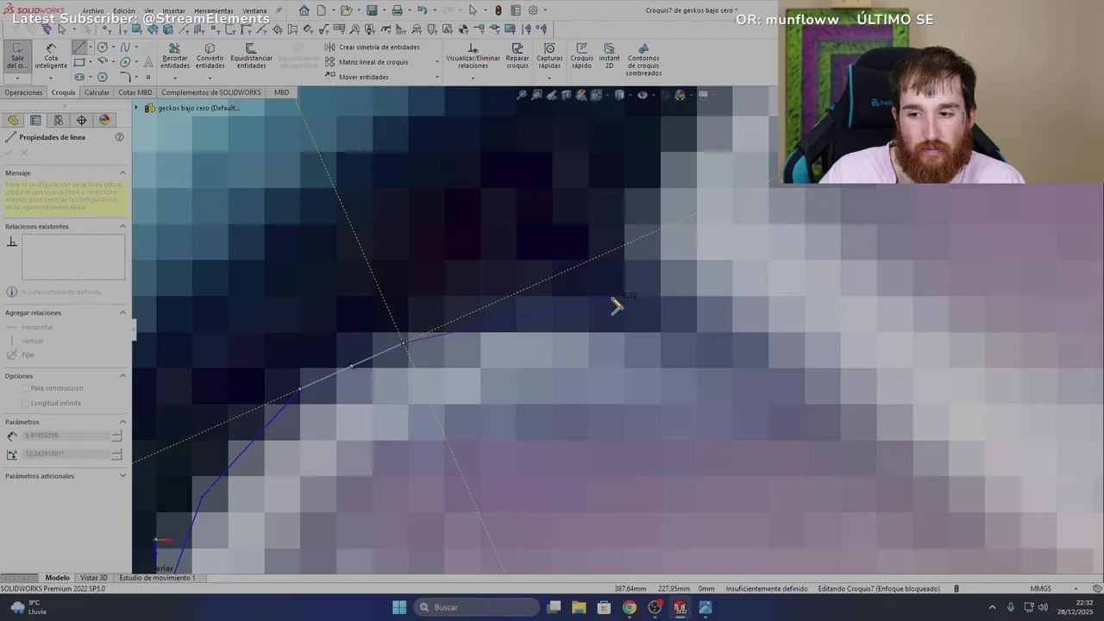Viewport: 1104px width, 621px height.
Task: Click the line length parameter field
Action: tap(66, 436)
